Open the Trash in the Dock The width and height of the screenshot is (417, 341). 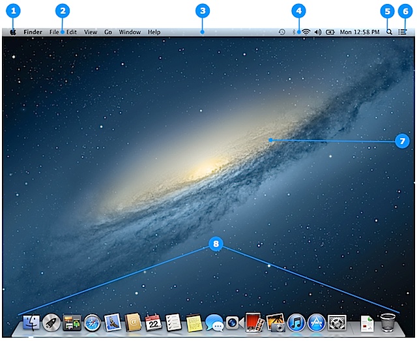click(x=388, y=322)
